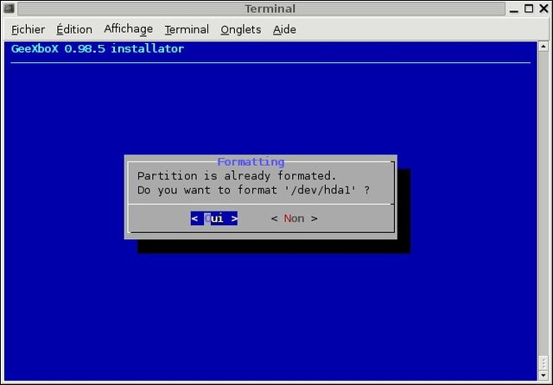Click the terminal window menu icon
The height and width of the screenshot is (385, 553).
click(x=9, y=8)
